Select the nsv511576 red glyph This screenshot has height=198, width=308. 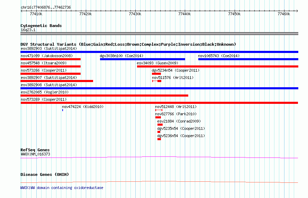(x=157, y=81)
